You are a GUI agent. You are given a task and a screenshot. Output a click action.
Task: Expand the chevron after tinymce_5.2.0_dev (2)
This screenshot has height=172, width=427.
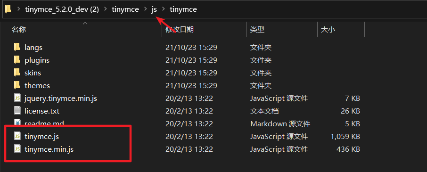[106, 9]
